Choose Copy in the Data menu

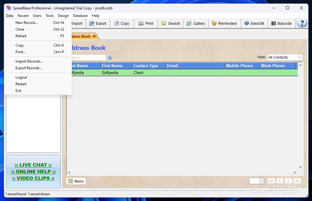point(38,45)
